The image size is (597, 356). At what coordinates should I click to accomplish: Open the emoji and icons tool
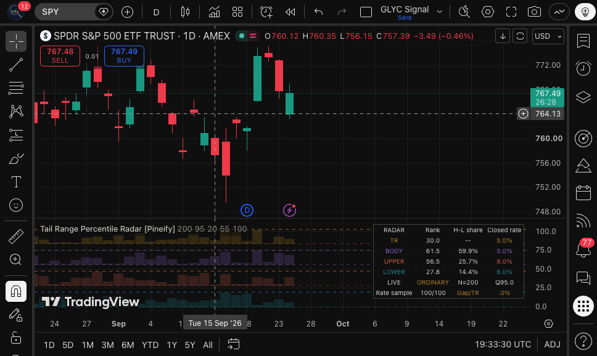16,205
